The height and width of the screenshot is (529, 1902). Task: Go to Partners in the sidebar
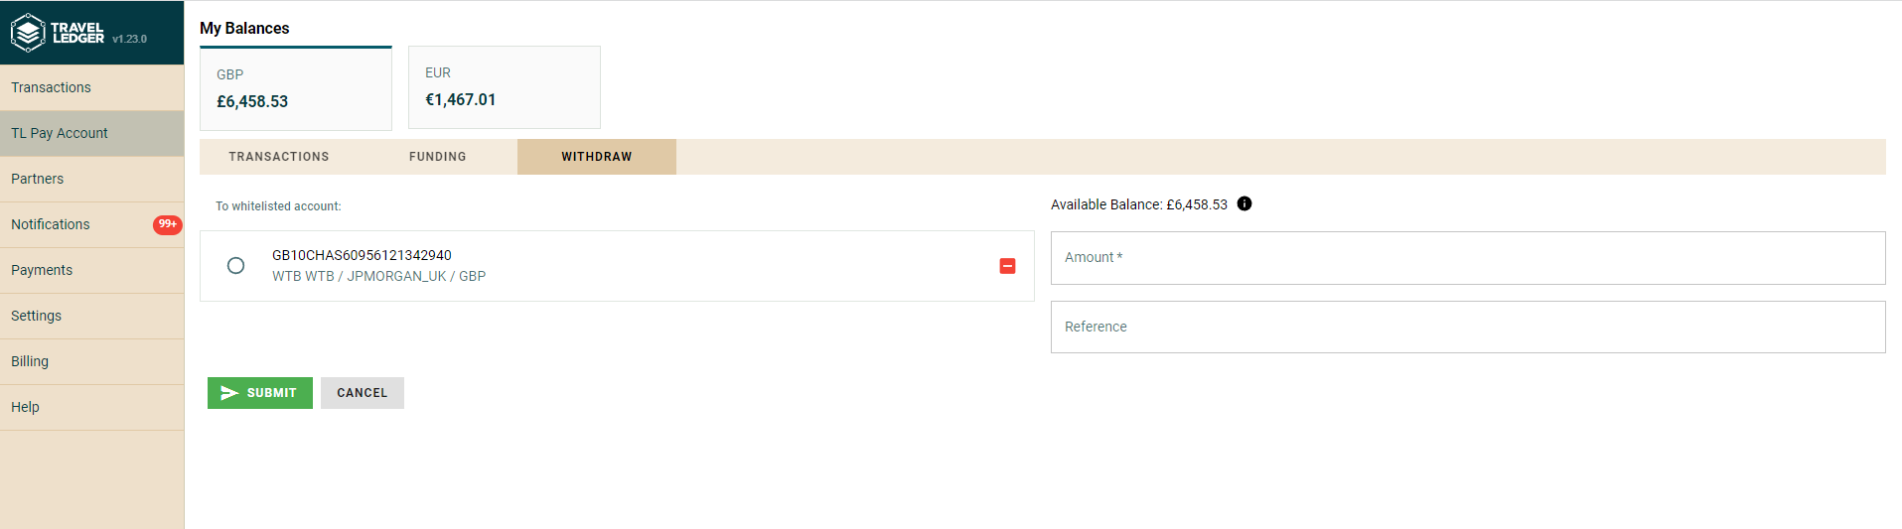click(38, 179)
